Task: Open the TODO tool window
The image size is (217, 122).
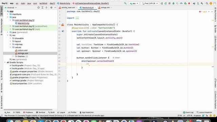Action: click(17, 113)
